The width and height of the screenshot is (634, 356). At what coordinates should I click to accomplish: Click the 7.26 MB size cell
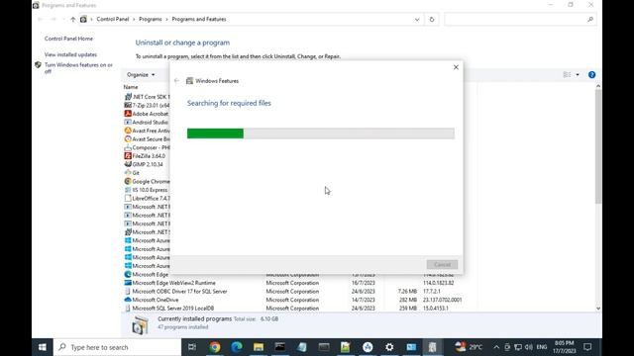[407, 292]
